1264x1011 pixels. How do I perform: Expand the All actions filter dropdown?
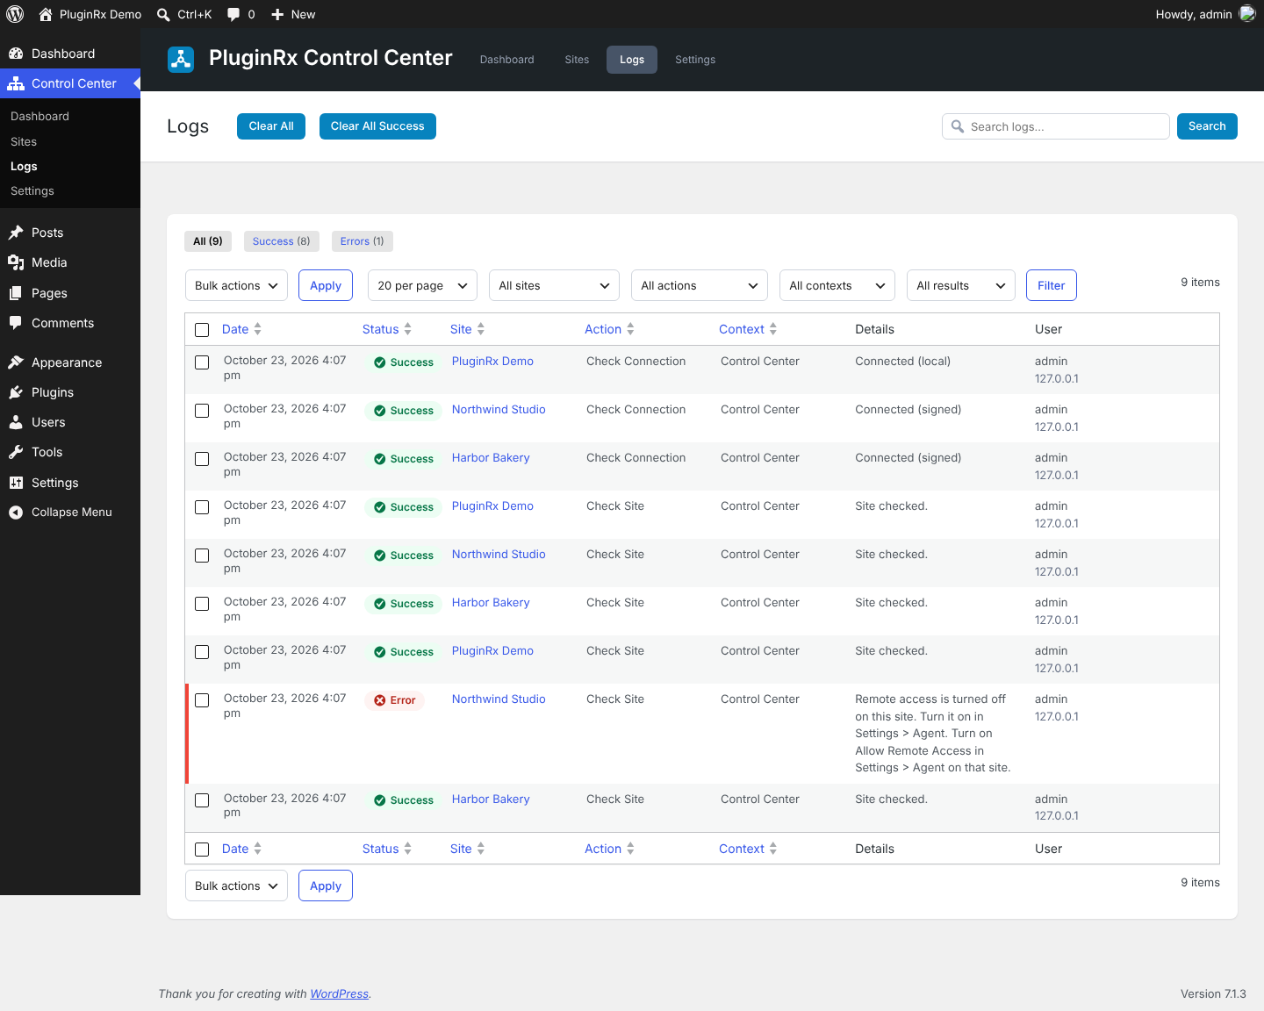pyautogui.click(x=700, y=285)
